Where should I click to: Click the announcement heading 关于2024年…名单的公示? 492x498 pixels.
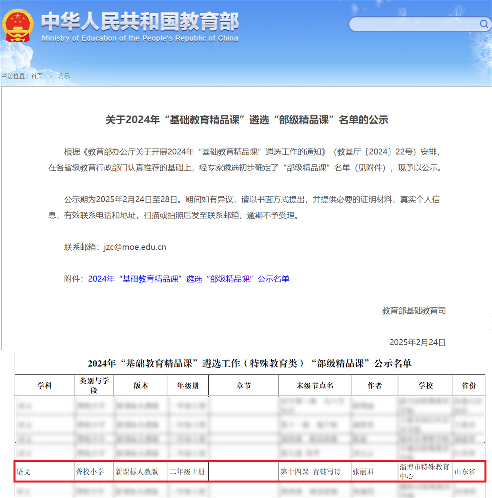pos(247,120)
